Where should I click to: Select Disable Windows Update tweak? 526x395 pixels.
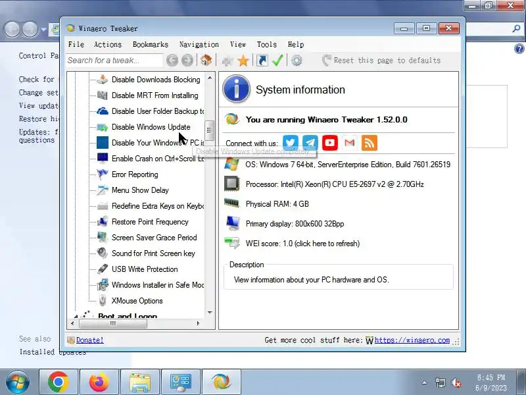(x=151, y=127)
